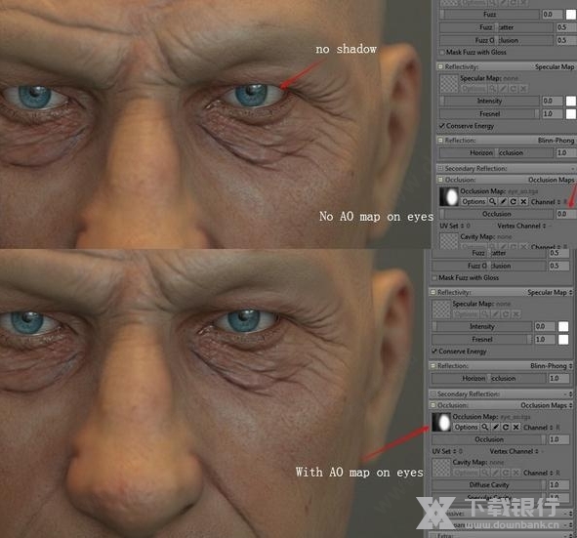Clear the upper Occlusion Map with the X icon

(523, 202)
